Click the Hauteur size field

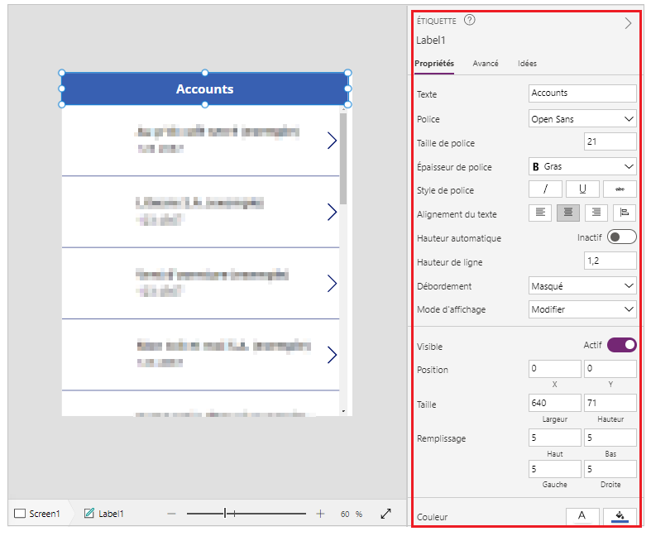pos(610,403)
